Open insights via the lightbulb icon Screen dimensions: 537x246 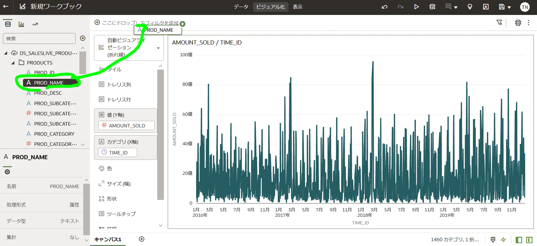pyautogui.click(x=470, y=7)
